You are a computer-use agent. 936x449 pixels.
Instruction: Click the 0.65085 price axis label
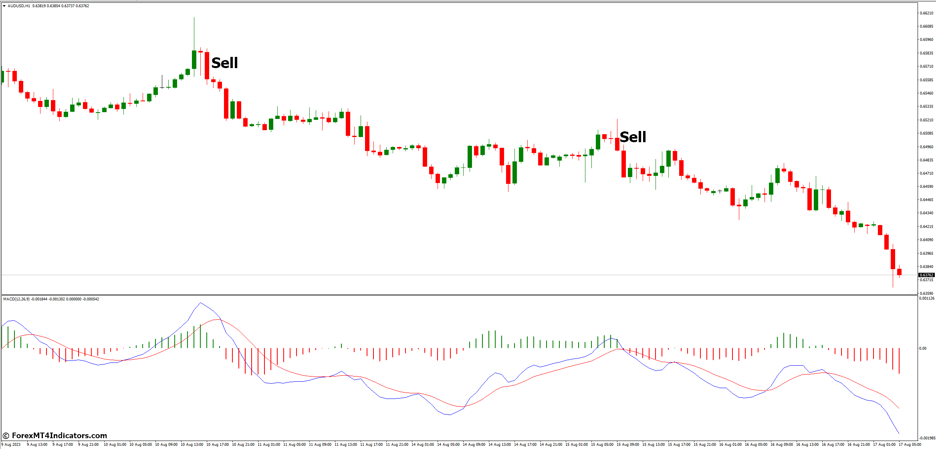926,133
